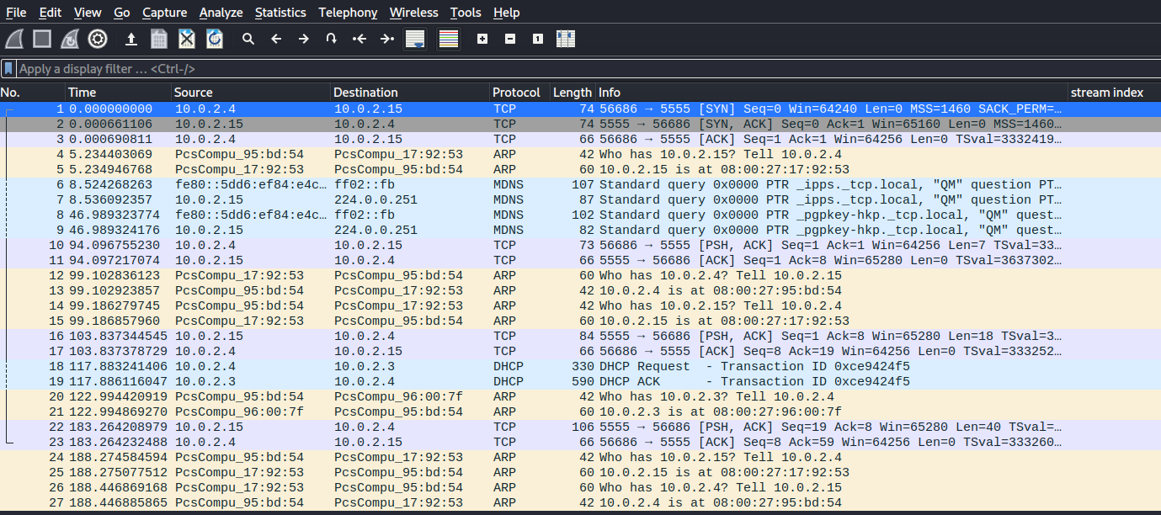Open the Go menu
The height and width of the screenshot is (515, 1161).
coord(121,13)
